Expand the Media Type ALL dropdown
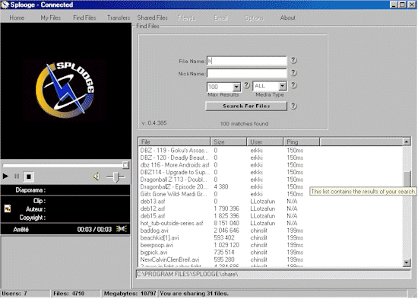Screen dimensions: 418x299 [x=282, y=86]
